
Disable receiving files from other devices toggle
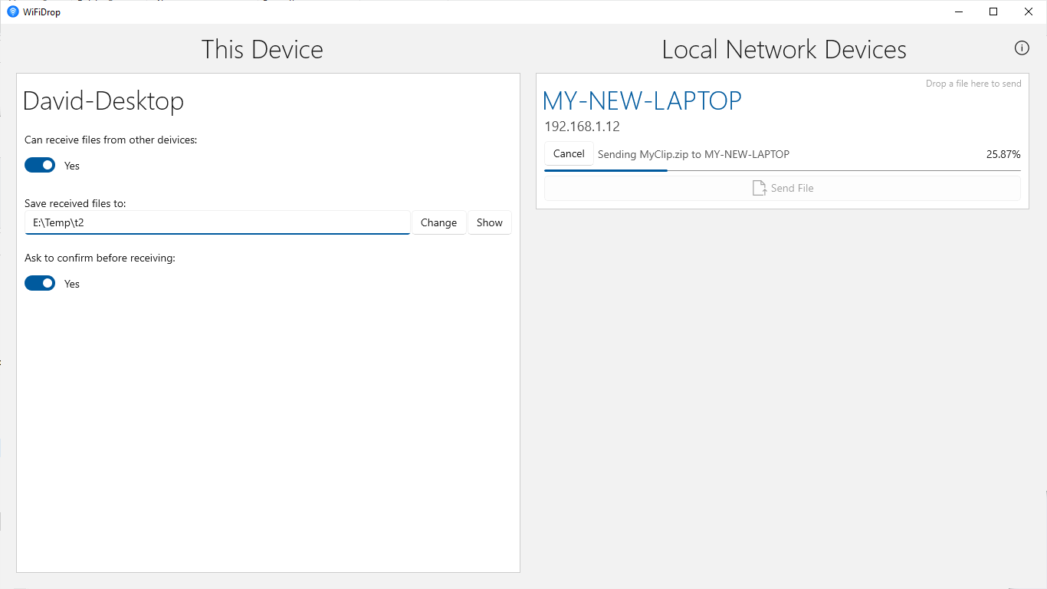tap(40, 165)
